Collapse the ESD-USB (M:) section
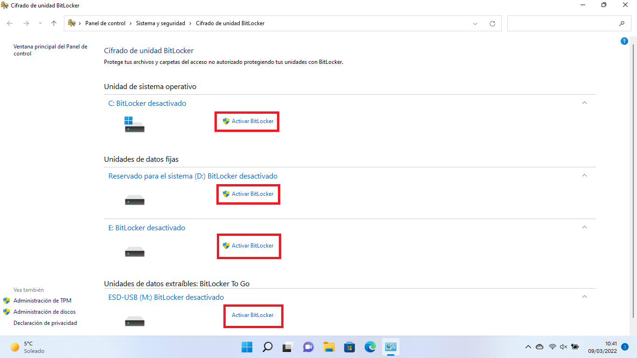This screenshot has height=358, width=637. click(584, 296)
